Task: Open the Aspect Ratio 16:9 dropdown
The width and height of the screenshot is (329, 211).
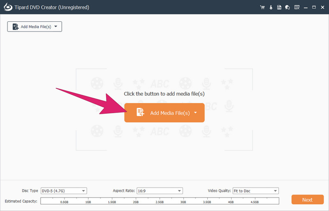Action: [x=160, y=190]
